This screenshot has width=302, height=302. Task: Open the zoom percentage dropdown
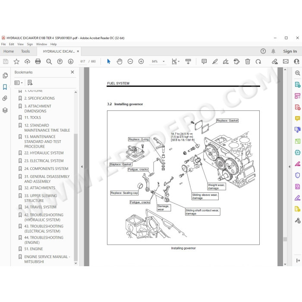(164, 61)
